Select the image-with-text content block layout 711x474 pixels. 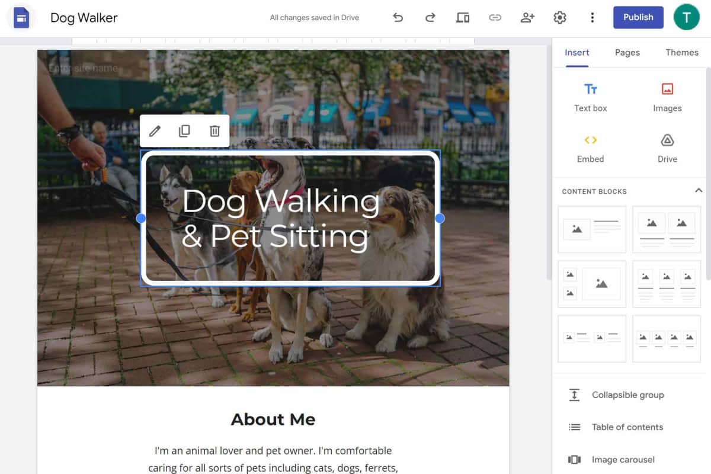click(x=591, y=229)
